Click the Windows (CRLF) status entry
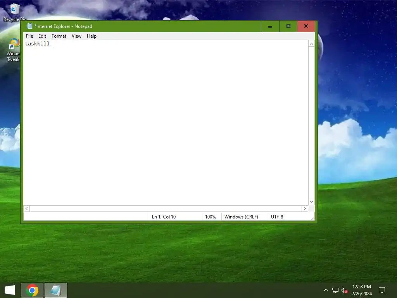This screenshot has width=397, height=298. 245,217
